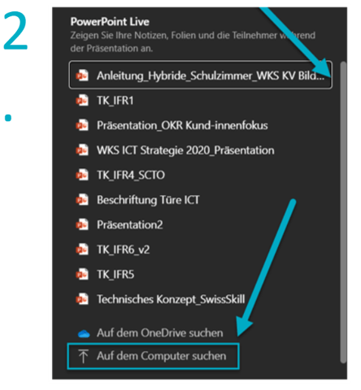This screenshot has width=361, height=390.
Task: Click PowerPoint icon beside Anleitung_Hybride_Schulzimmer file
Action: click(82, 76)
